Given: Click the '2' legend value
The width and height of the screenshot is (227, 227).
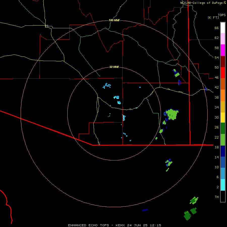Looking at the screenshot, I should point(218,187).
